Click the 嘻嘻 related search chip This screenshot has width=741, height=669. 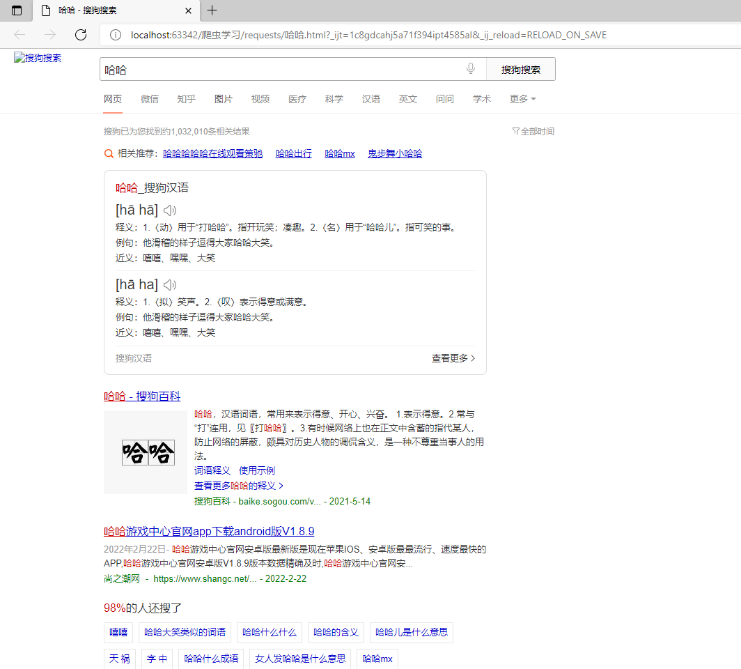tap(118, 633)
